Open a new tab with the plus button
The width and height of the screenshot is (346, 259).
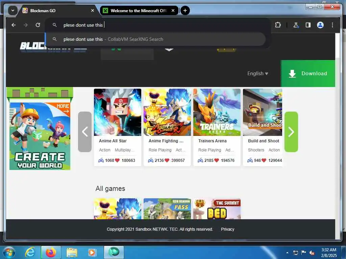click(185, 10)
